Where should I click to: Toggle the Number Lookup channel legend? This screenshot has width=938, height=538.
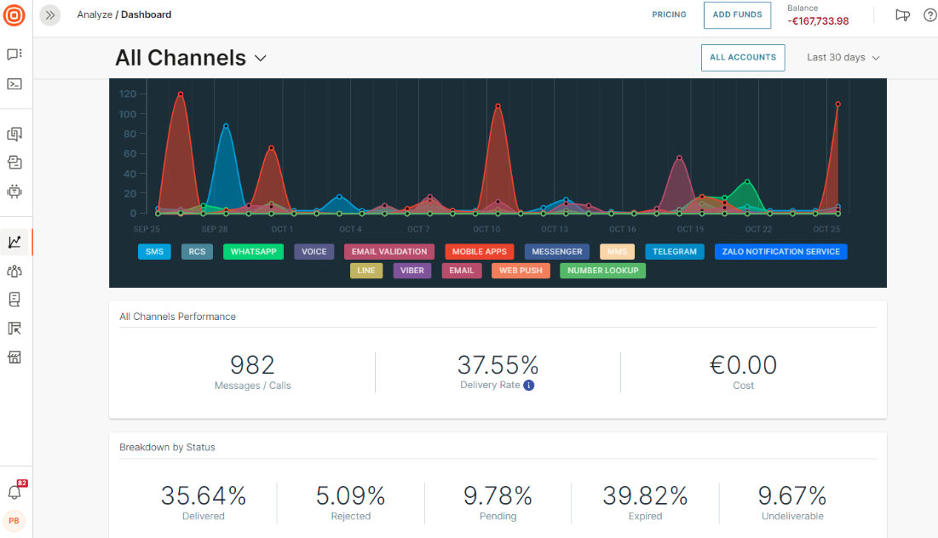[x=603, y=271]
